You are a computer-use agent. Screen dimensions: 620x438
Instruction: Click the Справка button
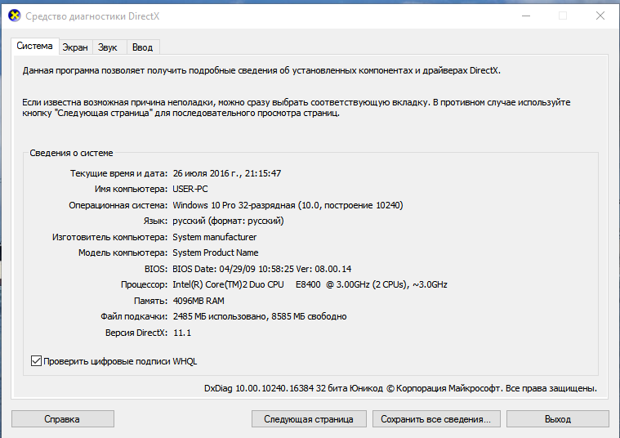[62, 419]
